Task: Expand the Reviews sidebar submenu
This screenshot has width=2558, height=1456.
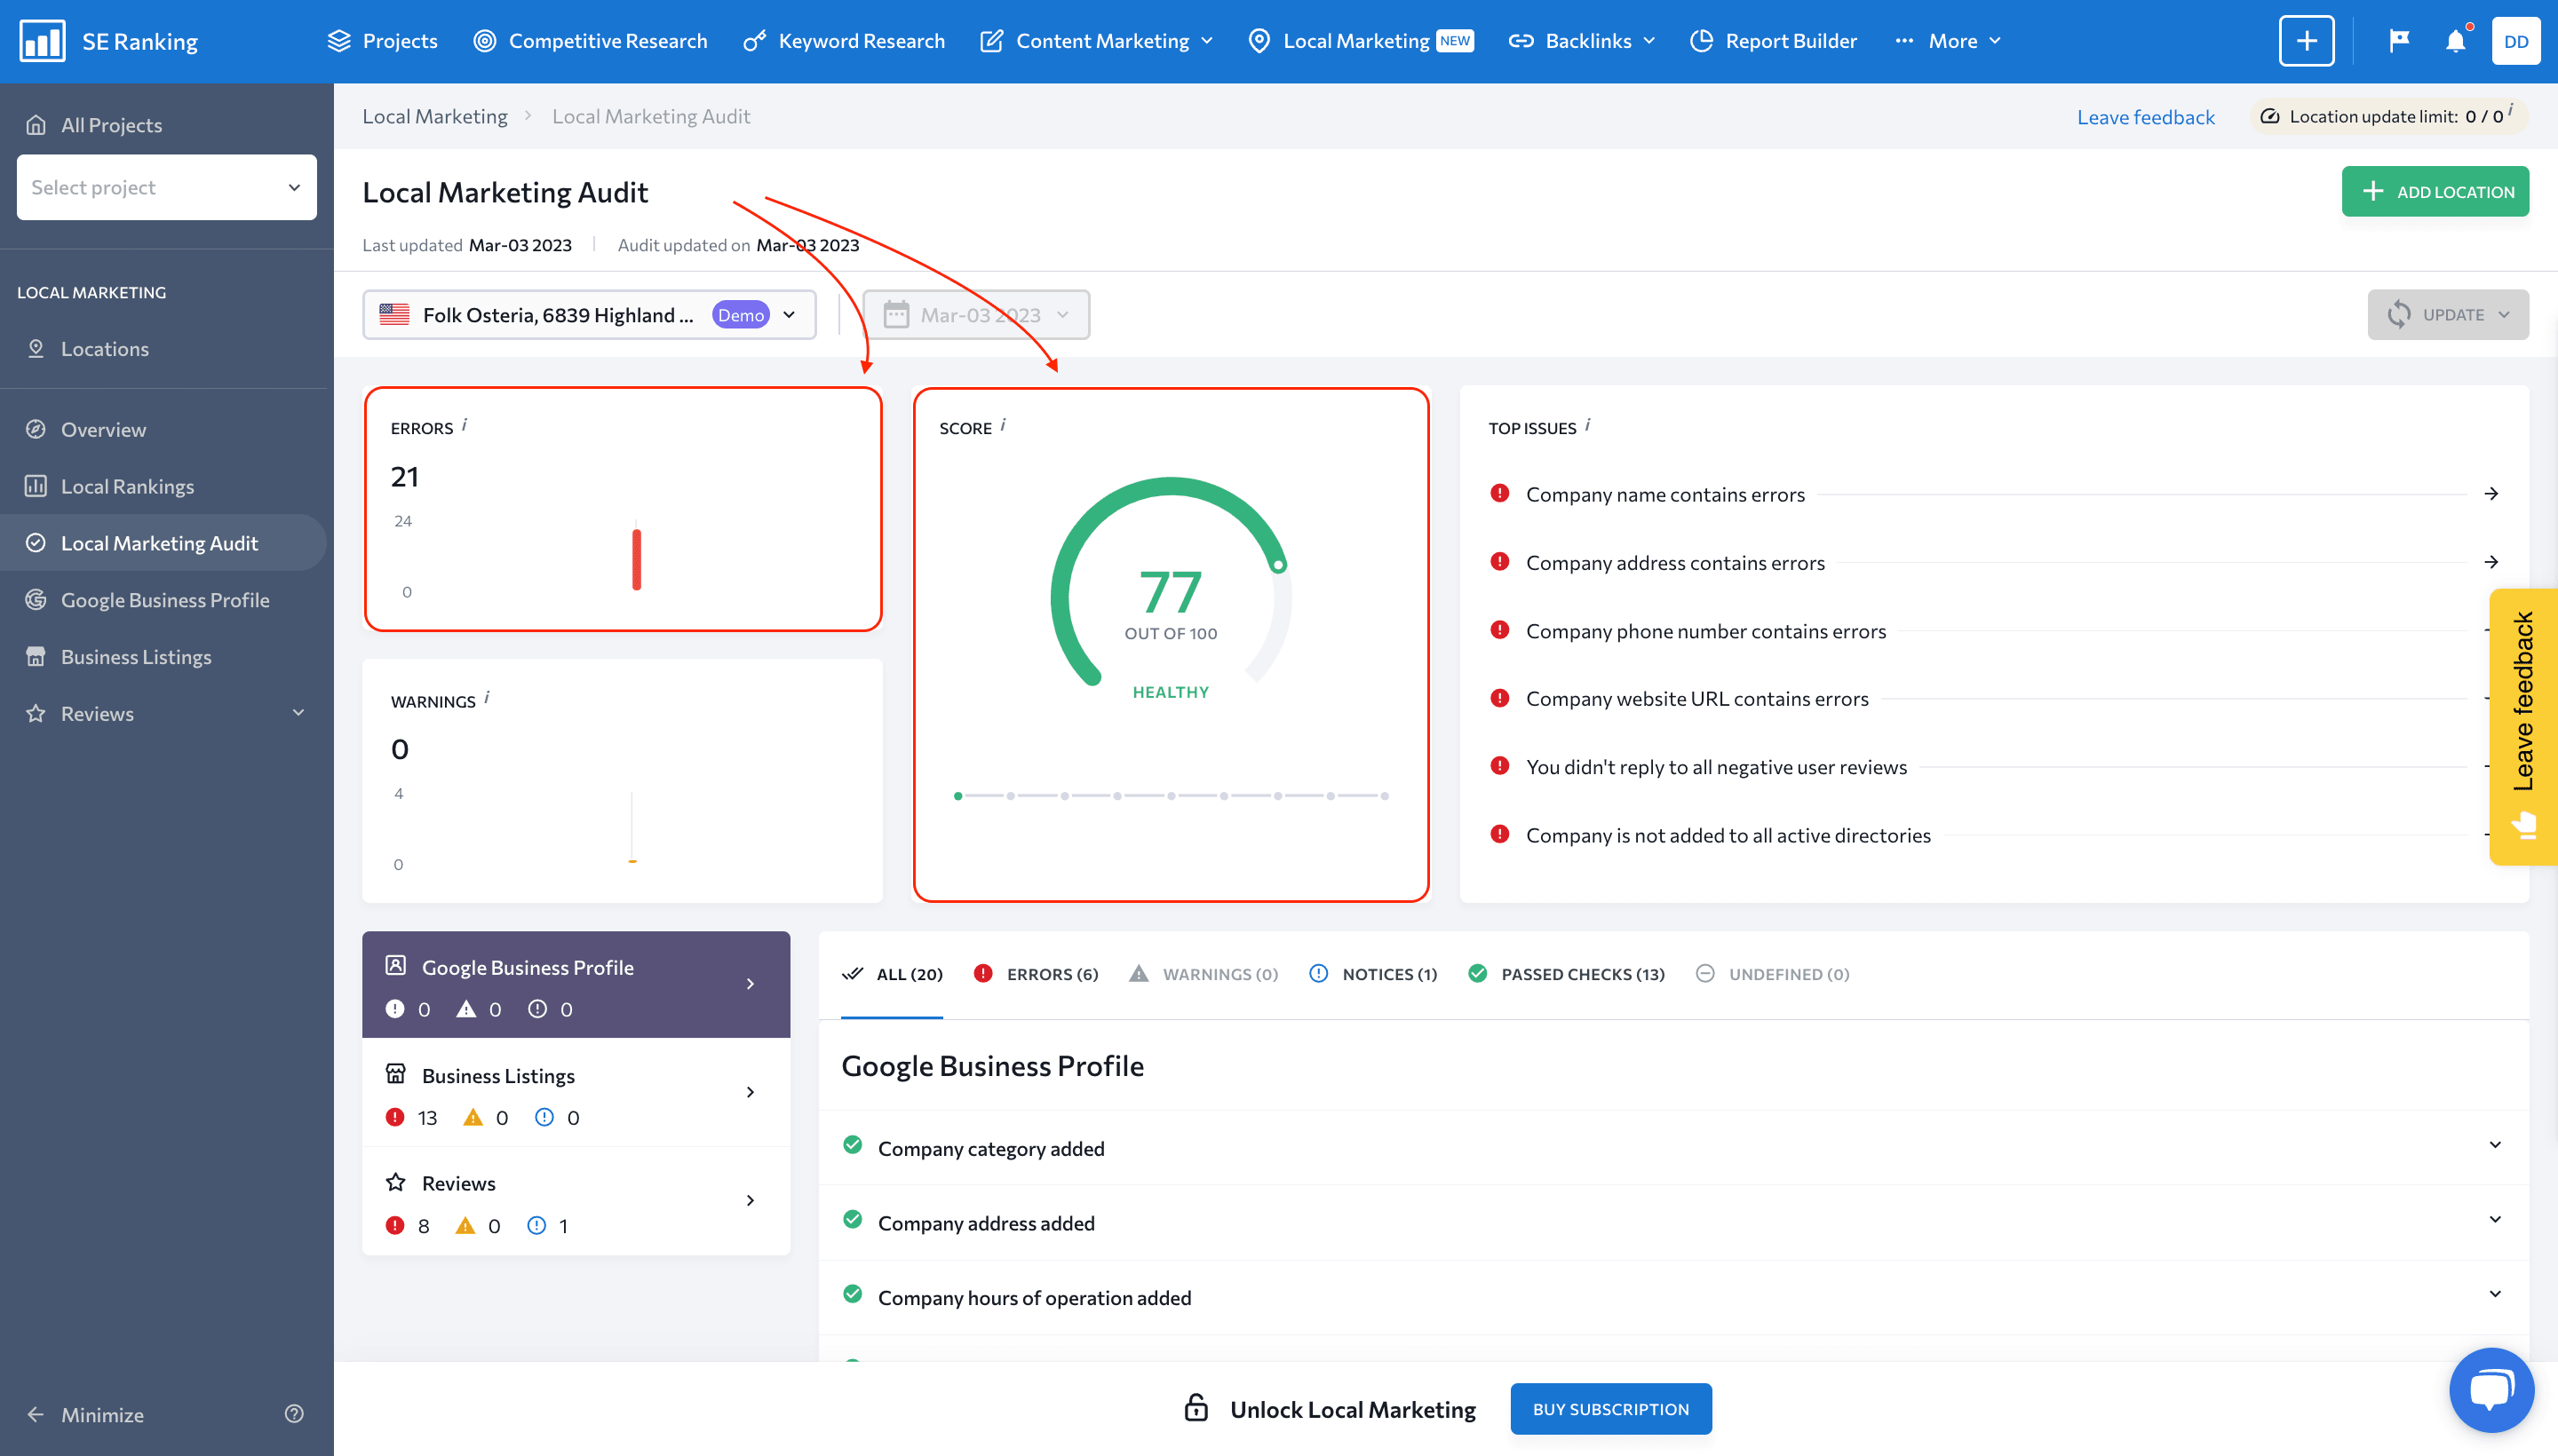Action: (x=298, y=713)
